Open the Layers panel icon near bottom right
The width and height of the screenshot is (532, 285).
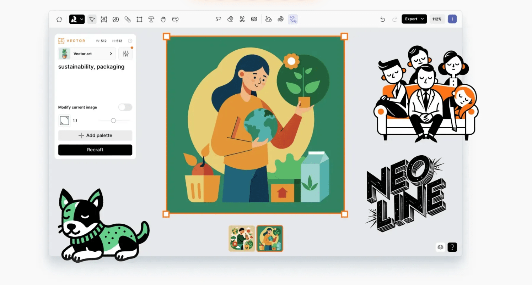[x=440, y=247]
